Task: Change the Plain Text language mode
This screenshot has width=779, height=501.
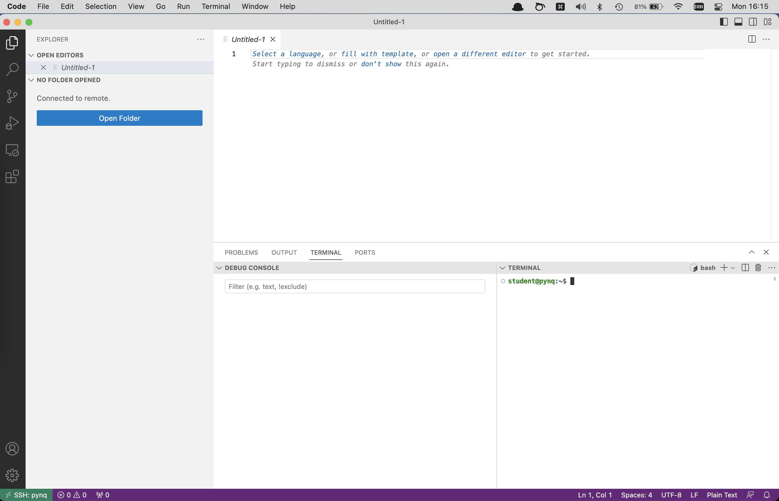Action: pyautogui.click(x=722, y=495)
